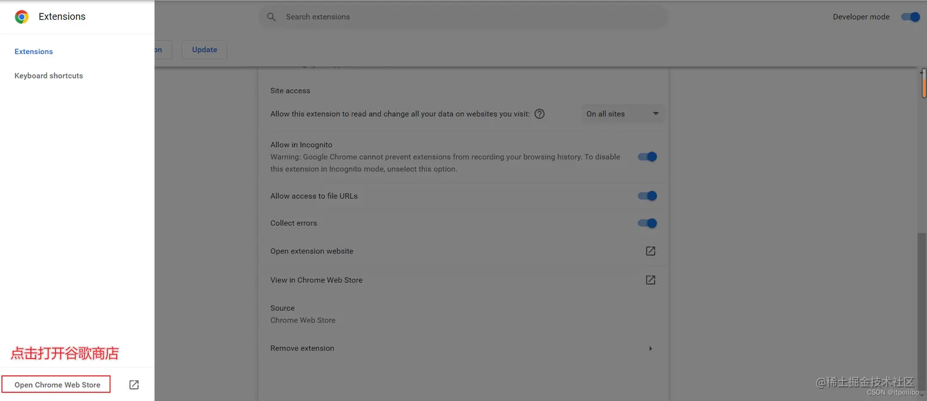This screenshot has width=927, height=401.
Task: Open Keyboard shortcuts in the sidebar
Action: pyautogui.click(x=48, y=75)
